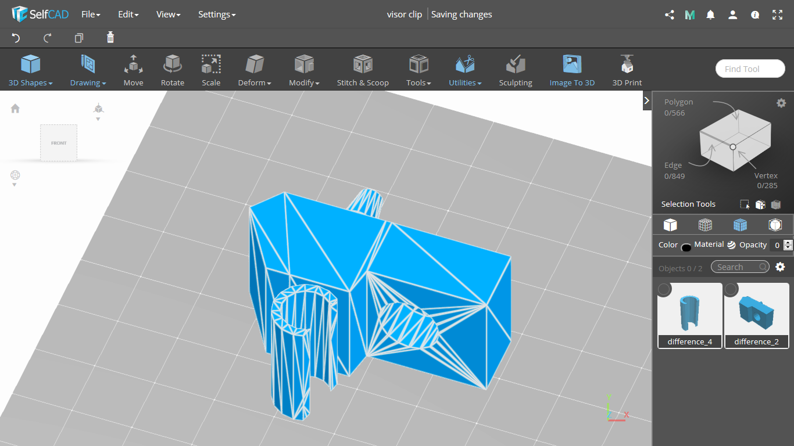Open the Drawing dropdown
Viewport: 794px width, 446px height.
pos(88,70)
